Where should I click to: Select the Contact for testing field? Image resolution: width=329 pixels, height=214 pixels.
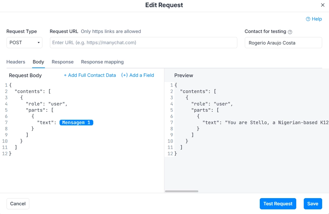coord(283,43)
